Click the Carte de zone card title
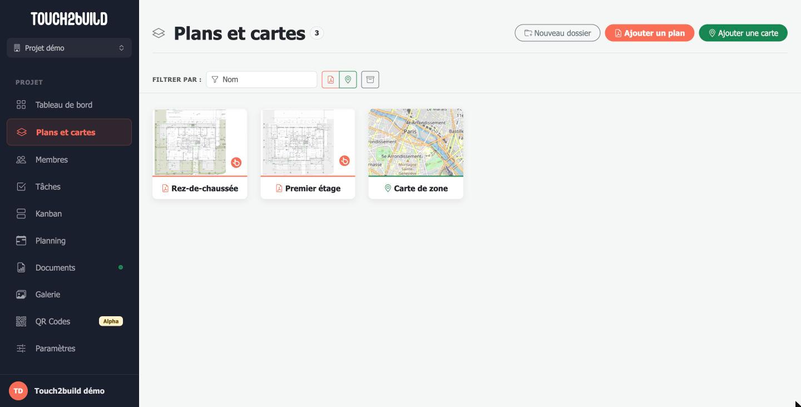 click(x=421, y=188)
